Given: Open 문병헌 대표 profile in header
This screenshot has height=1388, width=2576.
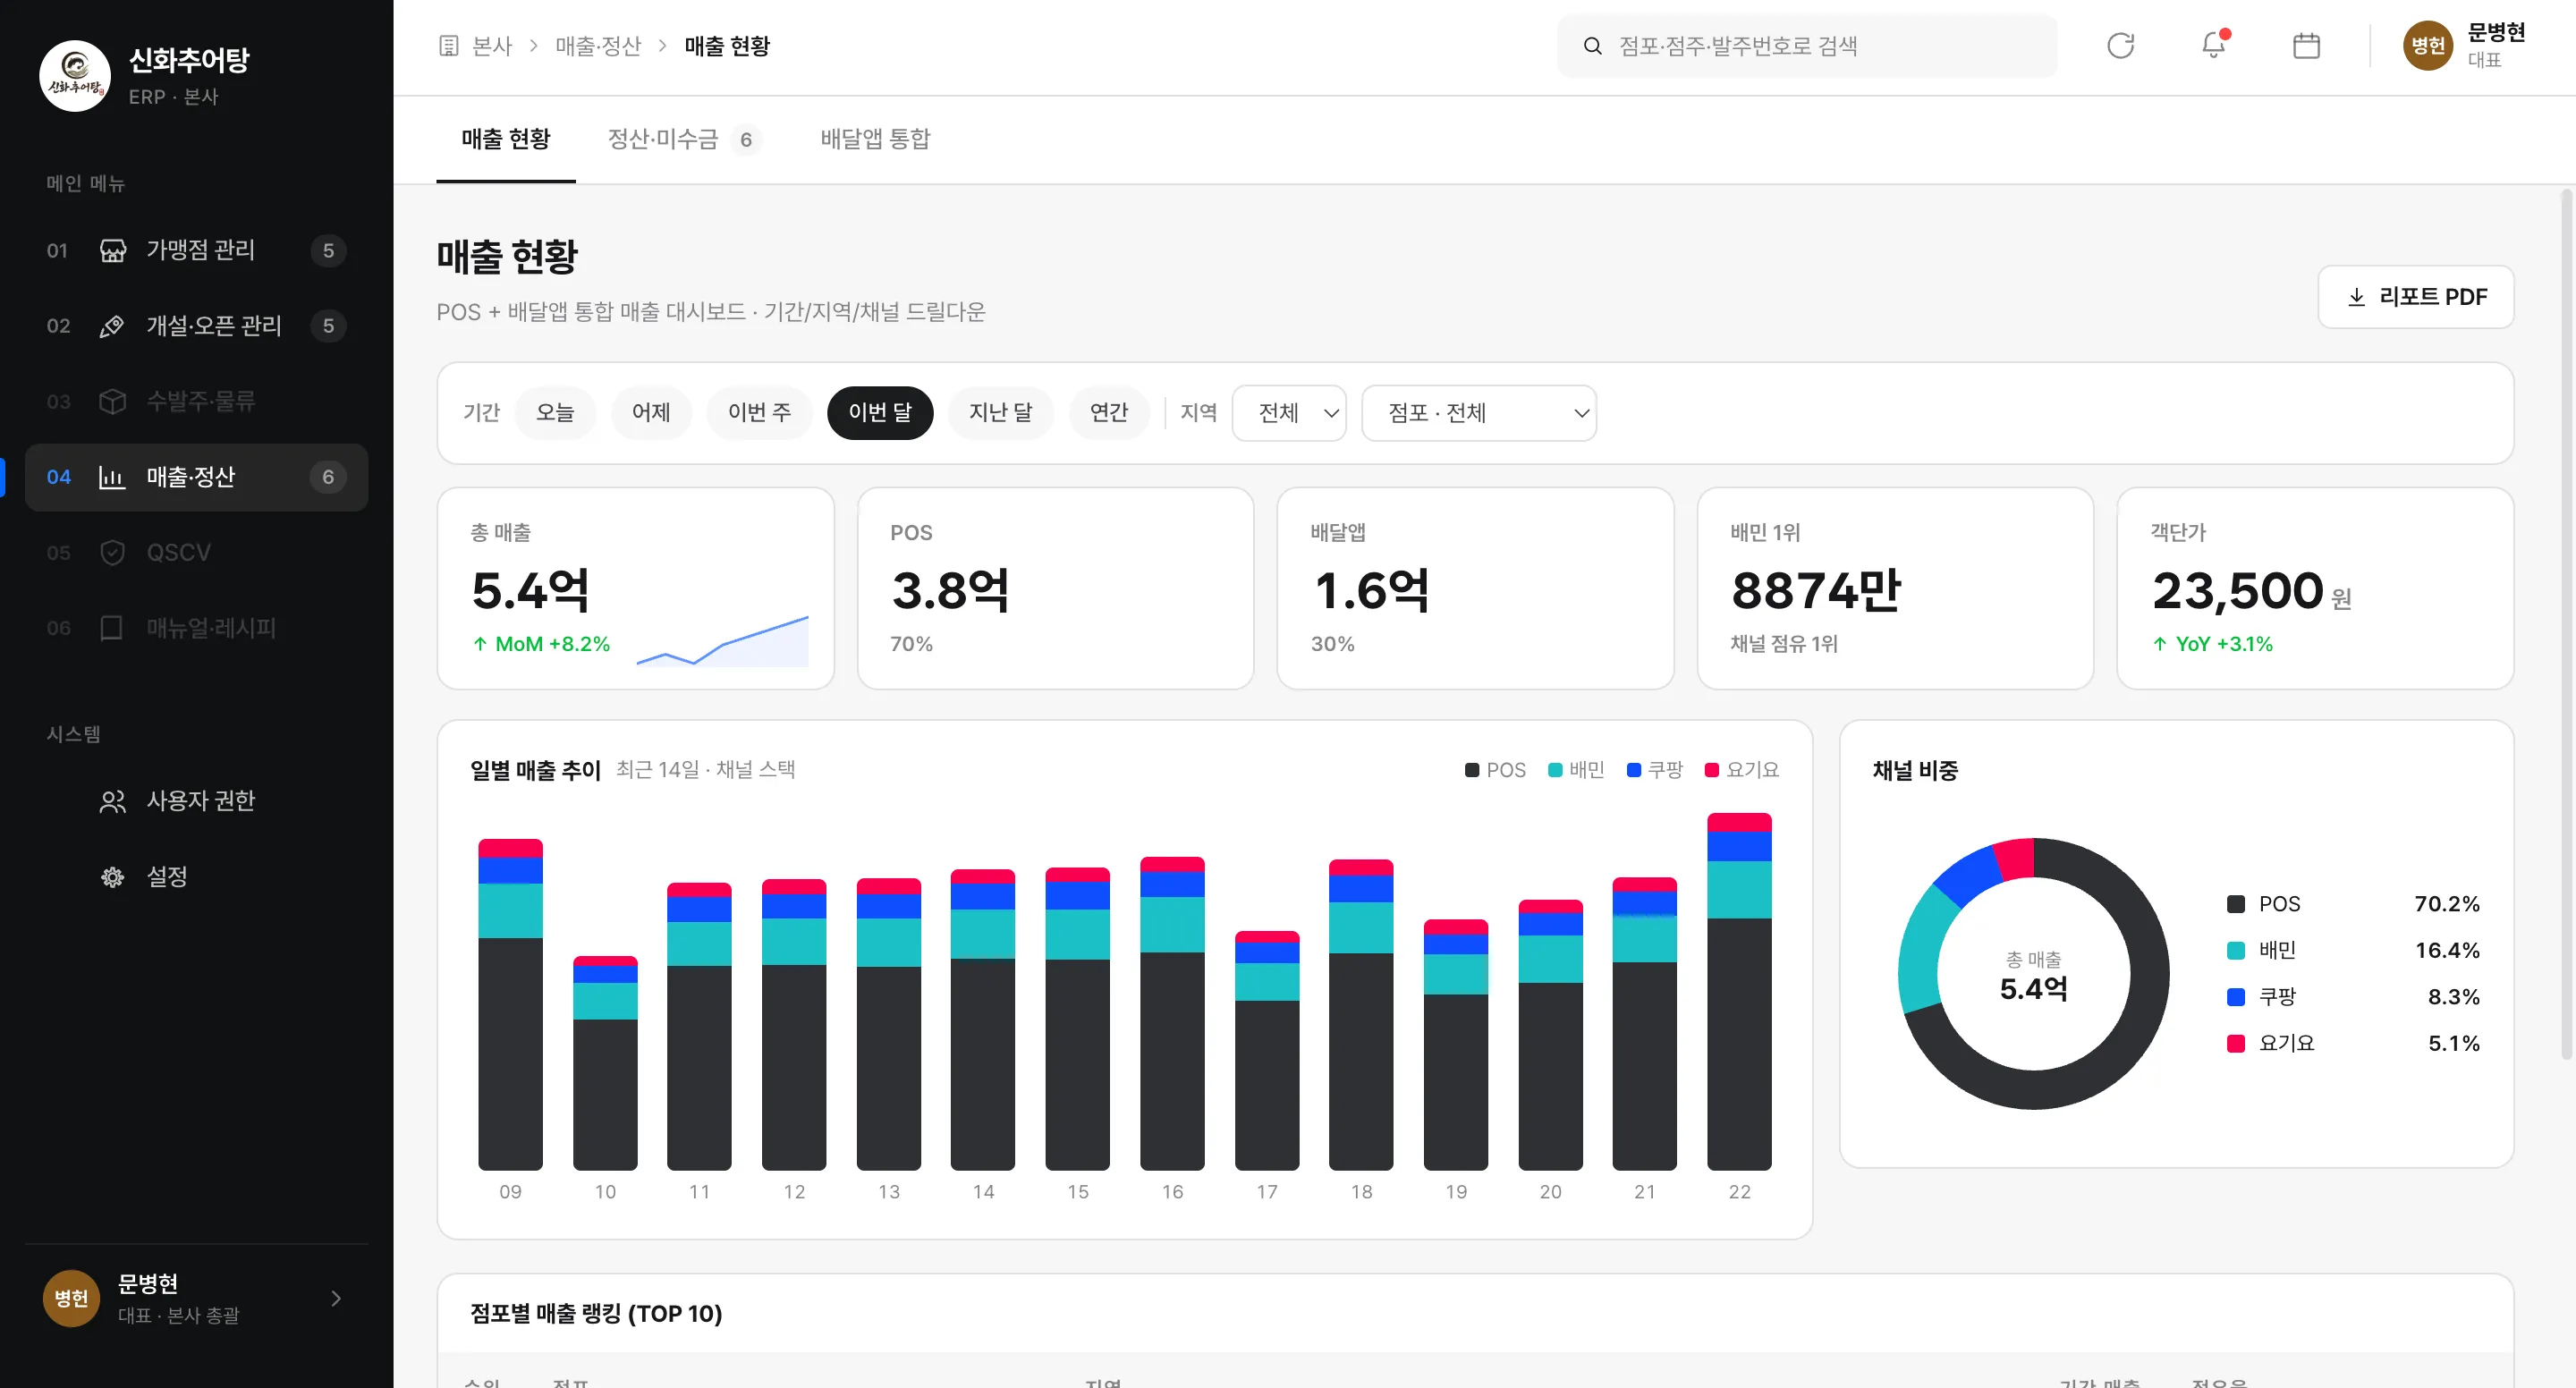Looking at the screenshot, I should point(2466,46).
